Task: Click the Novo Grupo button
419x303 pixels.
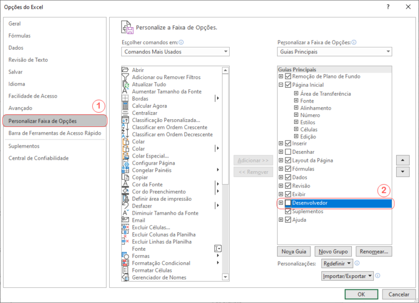Action: [333, 251]
